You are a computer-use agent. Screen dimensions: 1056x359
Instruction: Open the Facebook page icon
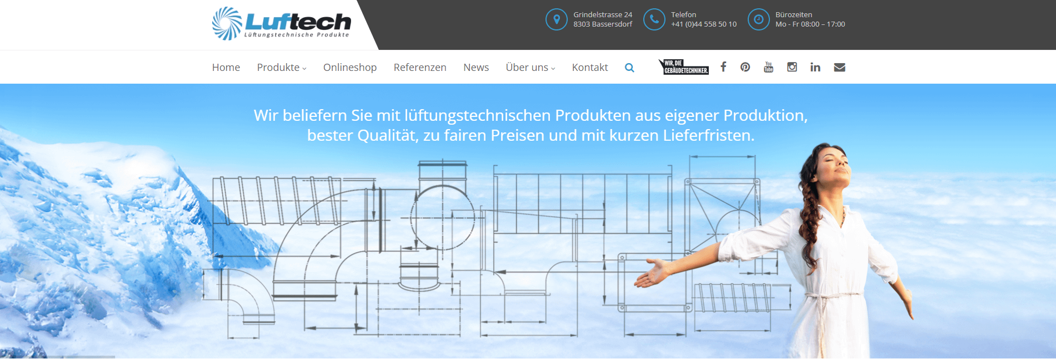(x=723, y=67)
